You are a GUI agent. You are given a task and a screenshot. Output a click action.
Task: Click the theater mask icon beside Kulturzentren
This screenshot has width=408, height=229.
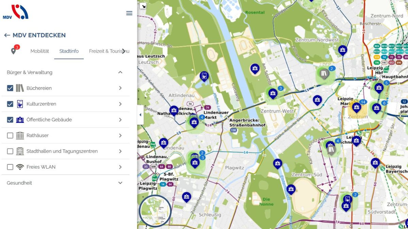20,104
